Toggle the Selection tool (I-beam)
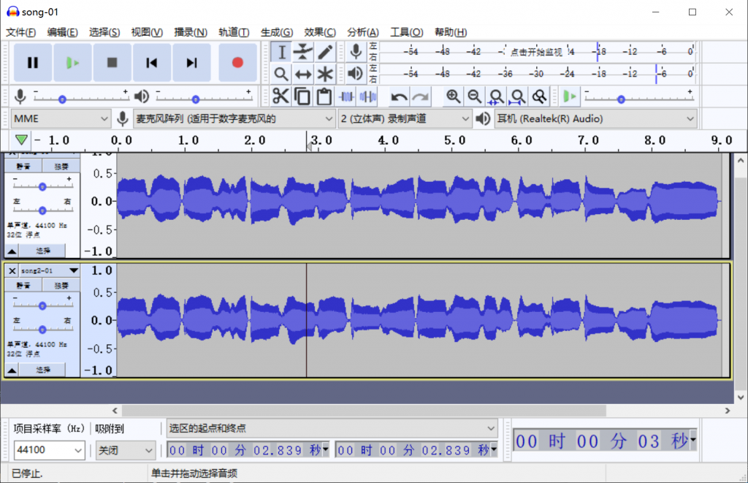This screenshot has height=483, width=748. click(280, 52)
